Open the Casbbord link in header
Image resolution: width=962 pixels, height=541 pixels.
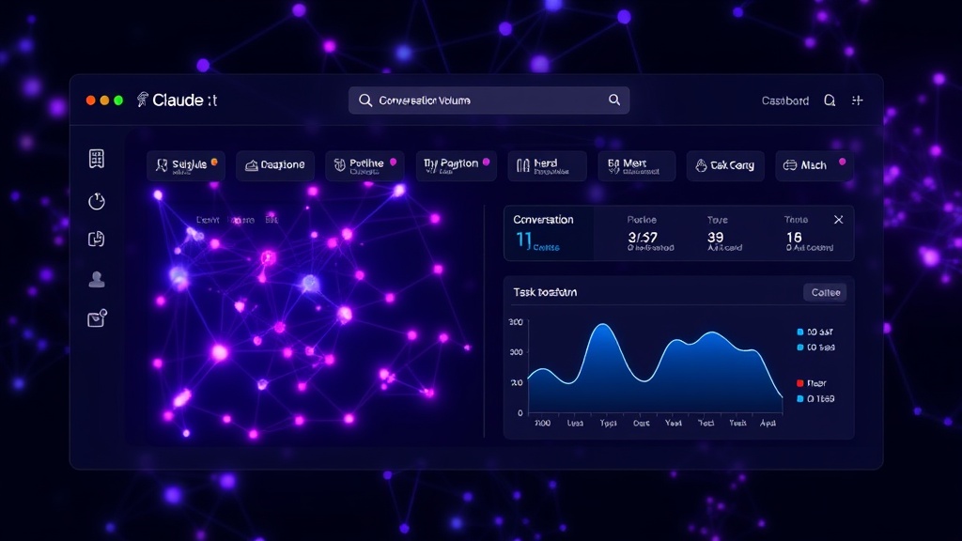coord(784,100)
